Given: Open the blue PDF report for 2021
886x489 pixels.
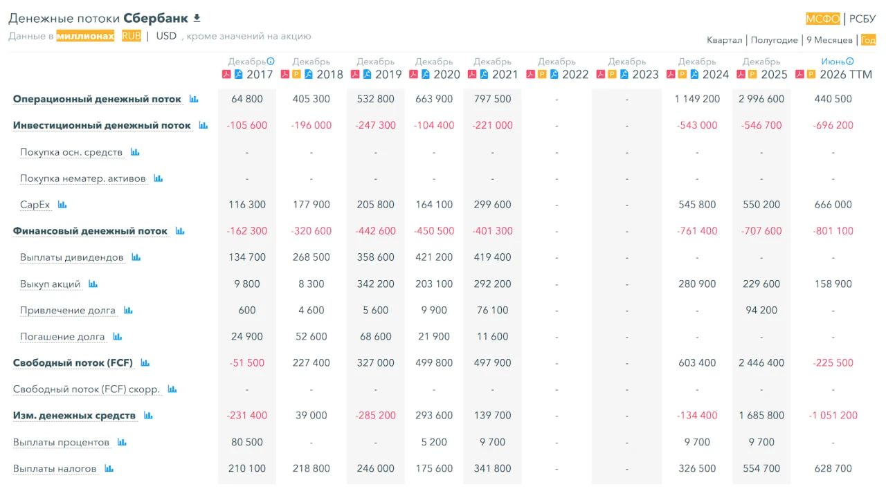Looking at the screenshot, I should pyautogui.click(x=484, y=74).
